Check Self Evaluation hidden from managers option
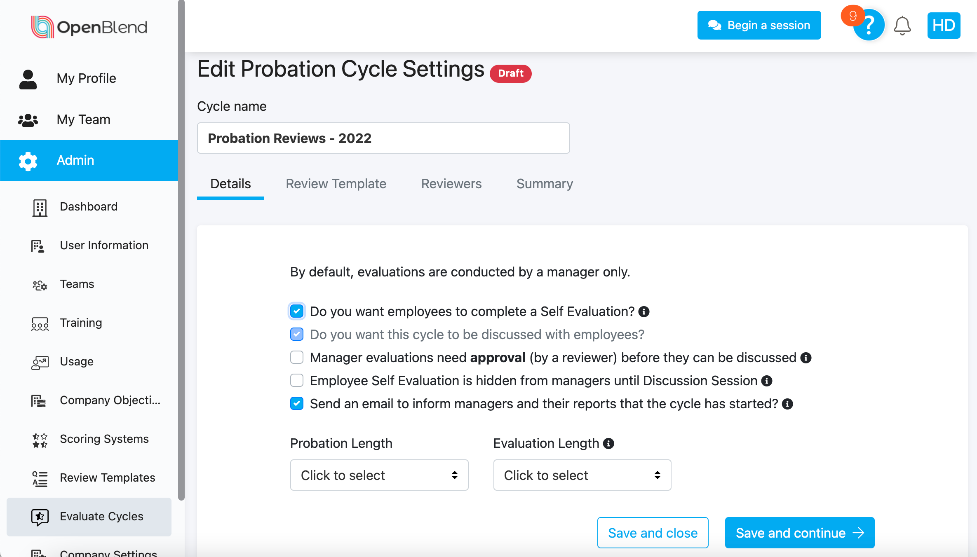 click(297, 381)
